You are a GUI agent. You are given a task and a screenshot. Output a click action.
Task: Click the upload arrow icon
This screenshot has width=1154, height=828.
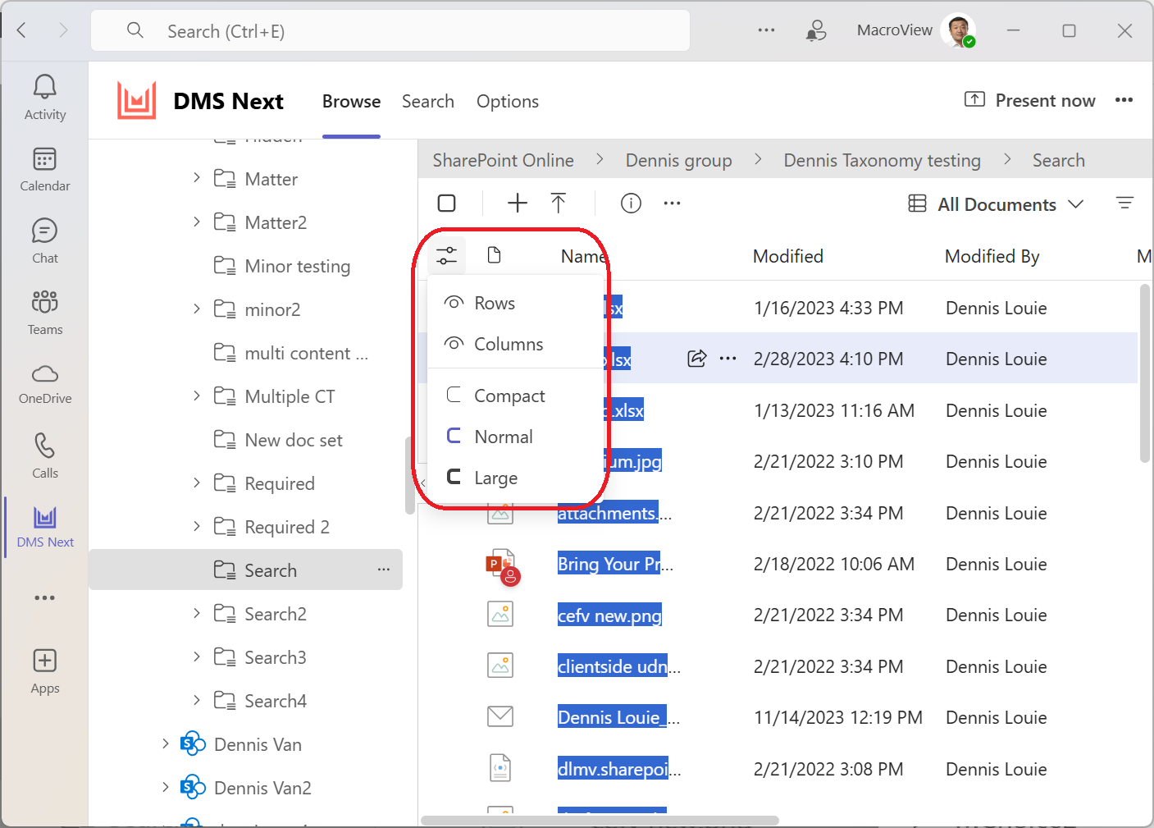(x=559, y=204)
